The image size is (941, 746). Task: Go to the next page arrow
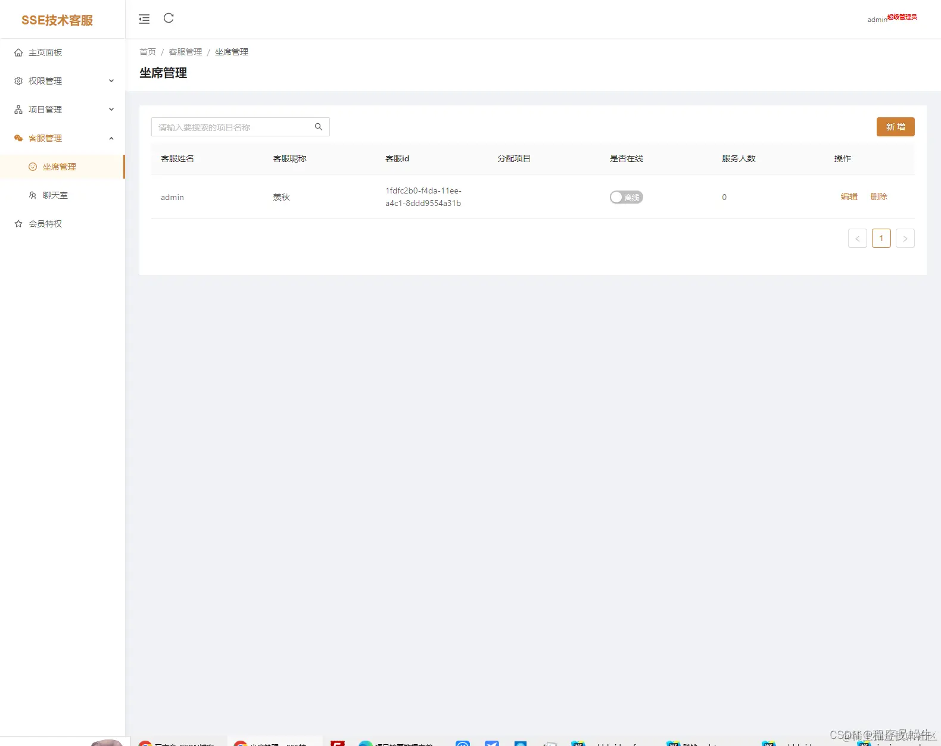(x=905, y=238)
